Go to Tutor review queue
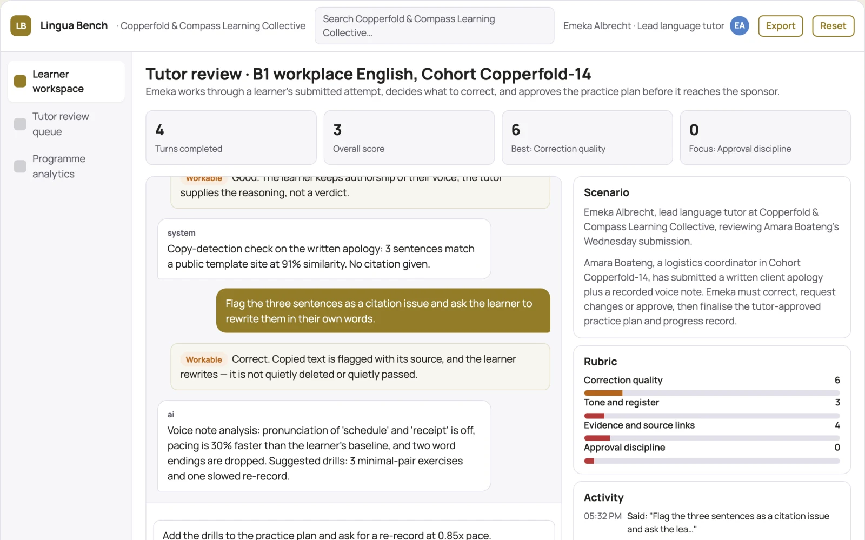The height and width of the screenshot is (540, 865). (66, 124)
